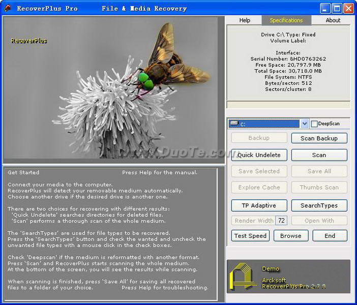This screenshot has width=357, height=305.
Task: Run the Test Speed button
Action: (250, 236)
